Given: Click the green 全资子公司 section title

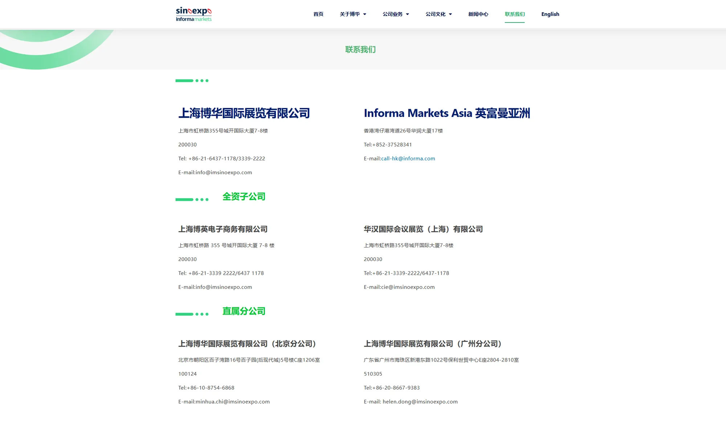Looking at the screenshot, I should tap(244, 197).
